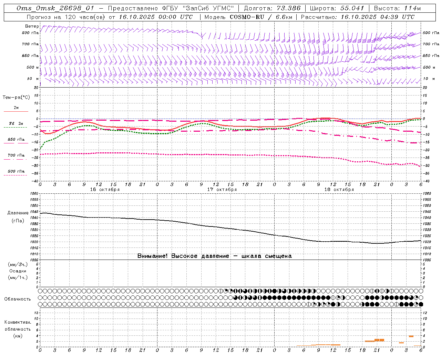This screenshot has height=353, width=441.
Task: Click the Высота: 114м header value
Action: click(397, 8)
